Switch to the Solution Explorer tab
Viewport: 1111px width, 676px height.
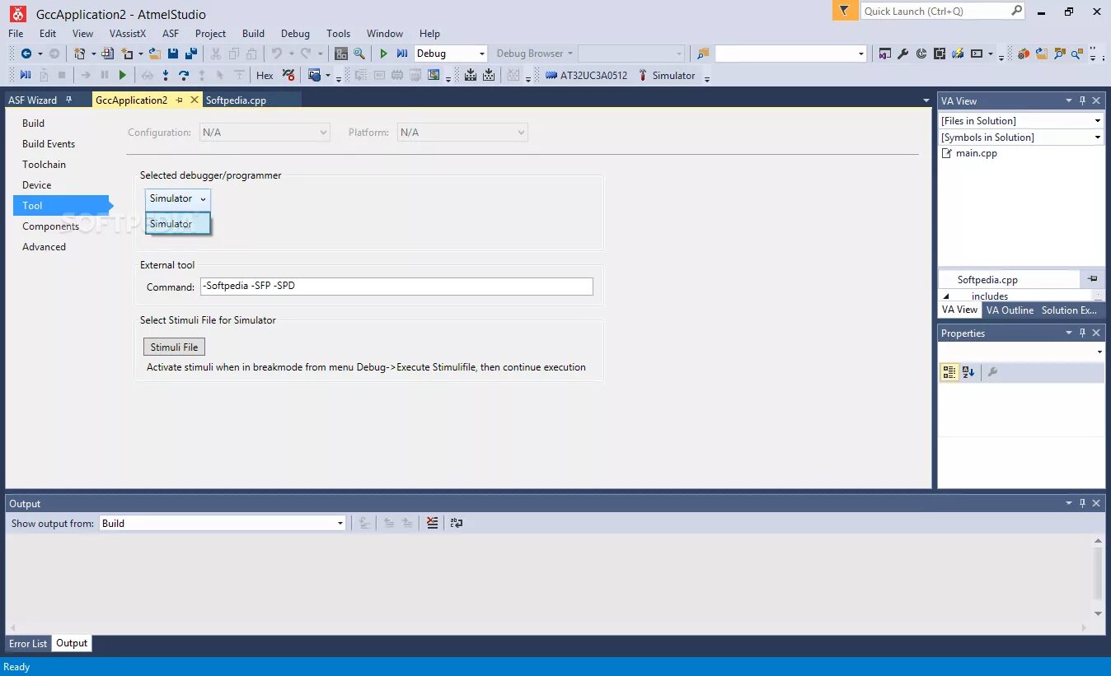1069,310
